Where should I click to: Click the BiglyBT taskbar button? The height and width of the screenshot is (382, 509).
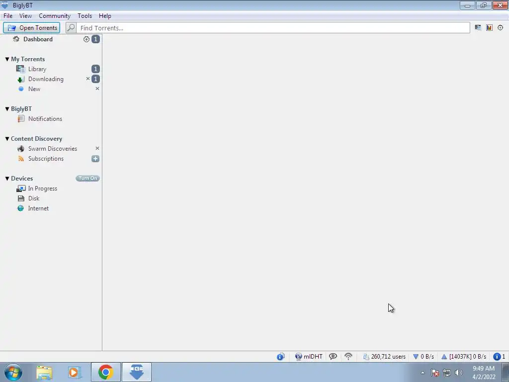[x=136, y=372]
